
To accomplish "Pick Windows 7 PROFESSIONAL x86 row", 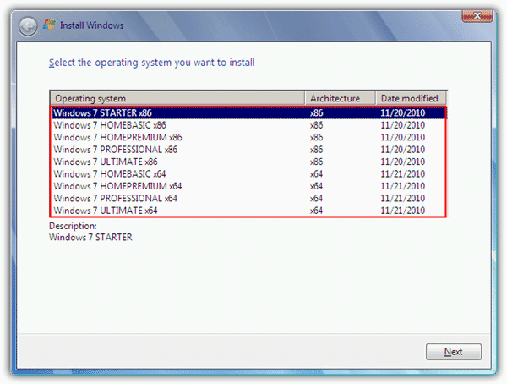I will click(x=248, y=150).
